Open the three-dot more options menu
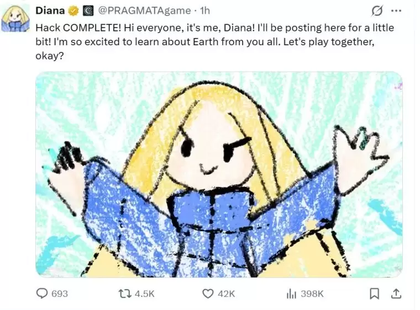420x310 pixels. pyautogui.click(x=396, y=11)
